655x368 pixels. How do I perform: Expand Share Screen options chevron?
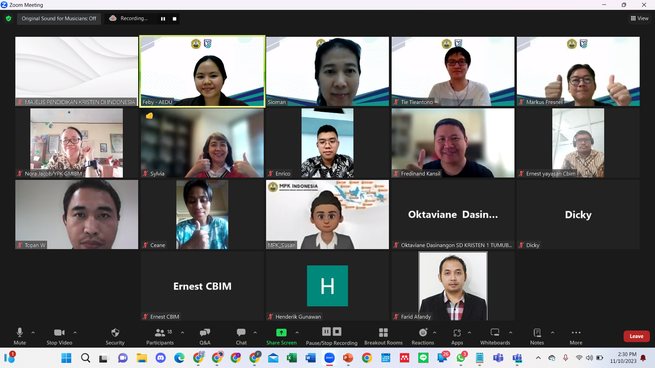tap(297, 332)
